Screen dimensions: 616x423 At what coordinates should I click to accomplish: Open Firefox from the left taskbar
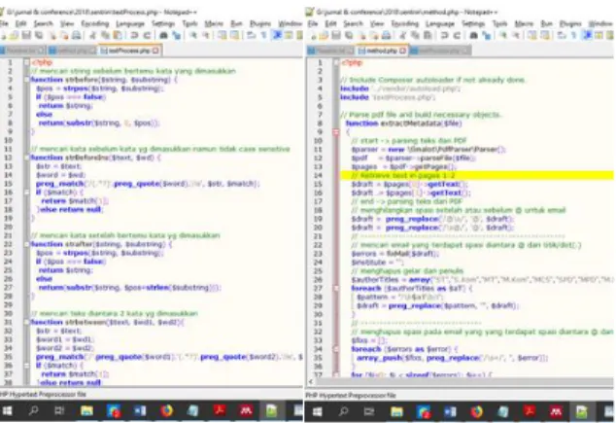(166, 411)
